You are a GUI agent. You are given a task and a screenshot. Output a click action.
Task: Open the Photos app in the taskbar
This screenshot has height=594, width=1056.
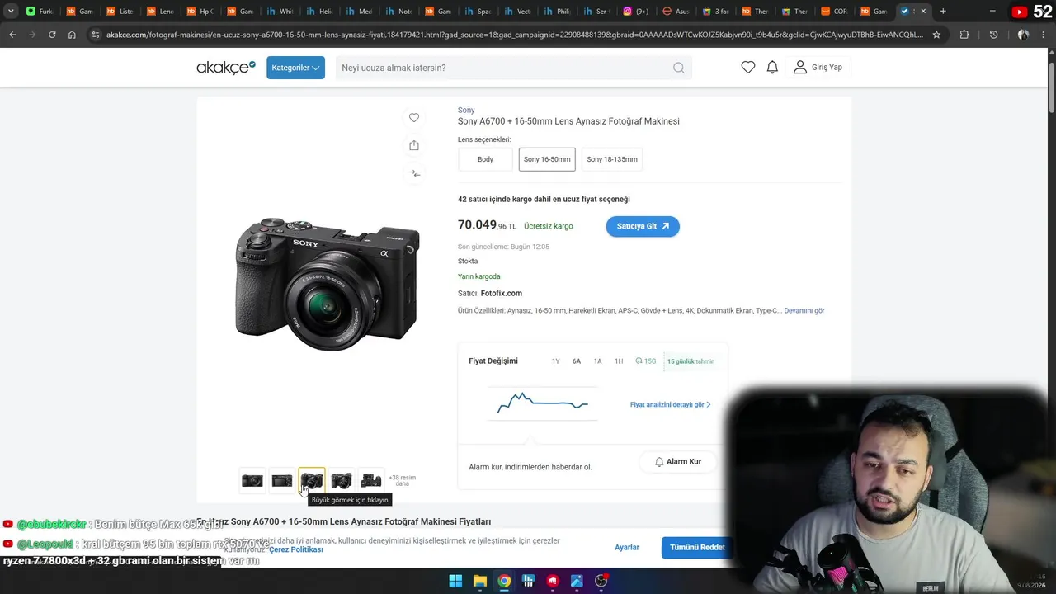click(577, 581)
